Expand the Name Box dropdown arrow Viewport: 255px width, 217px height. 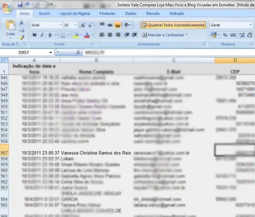coord(50,53)
